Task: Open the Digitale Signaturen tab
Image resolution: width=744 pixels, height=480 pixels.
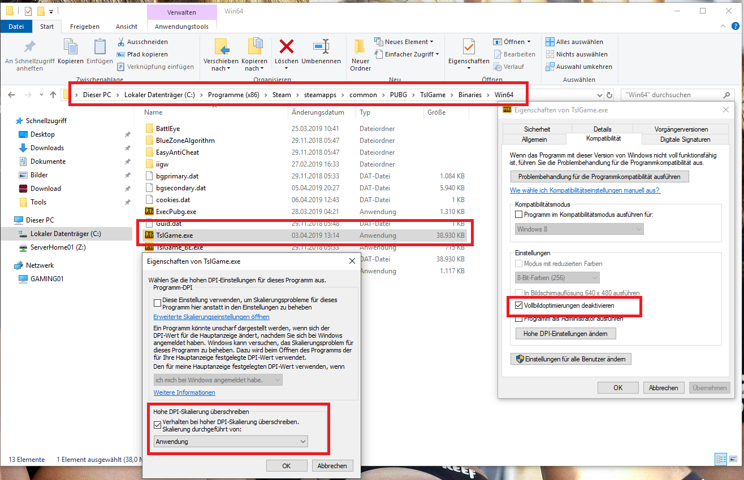Action: coord(685,139)
